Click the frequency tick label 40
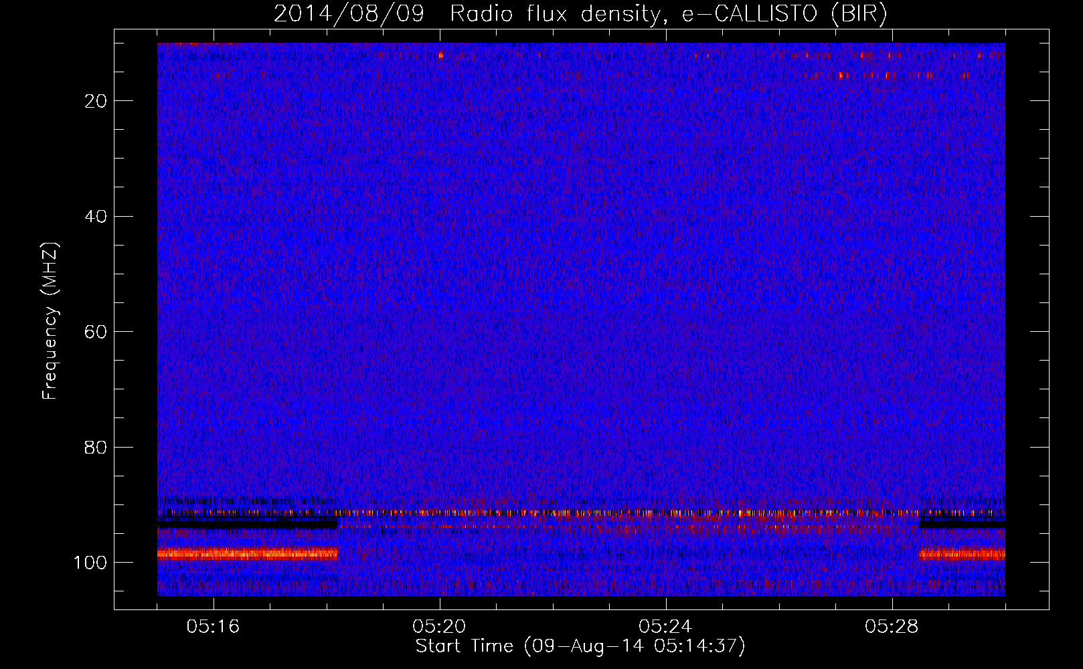 click(x=96, y=217)
